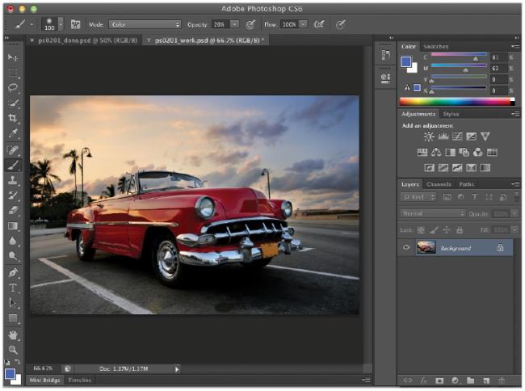Open the Mini Bridge tab

(x=45, y=380)
